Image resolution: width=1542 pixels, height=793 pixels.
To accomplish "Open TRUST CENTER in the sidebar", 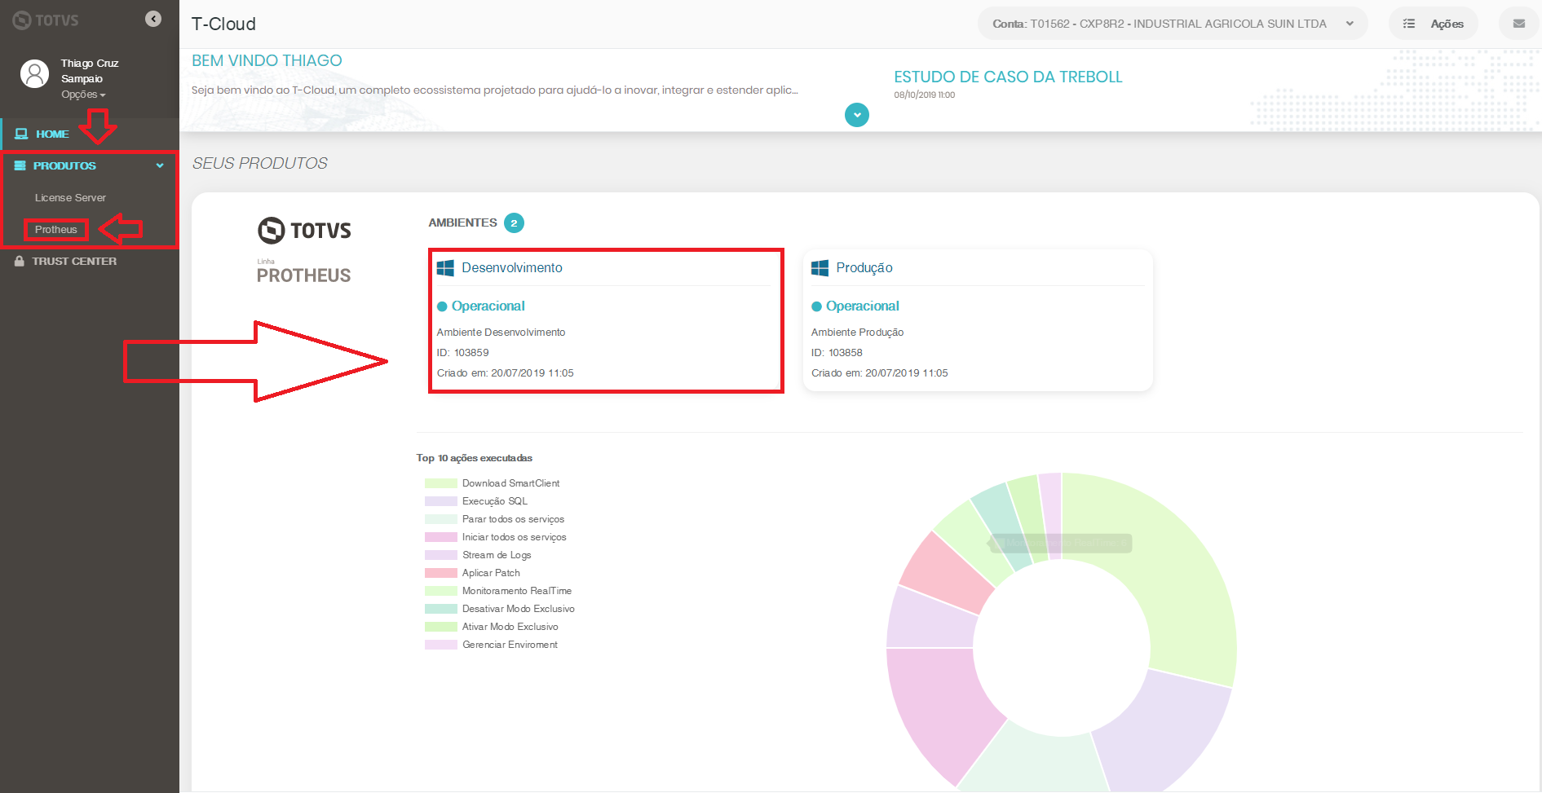I will point(74,261).
